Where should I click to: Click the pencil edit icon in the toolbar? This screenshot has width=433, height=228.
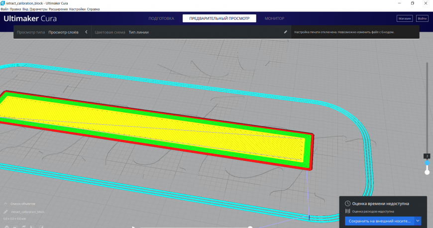click(285, 32)
